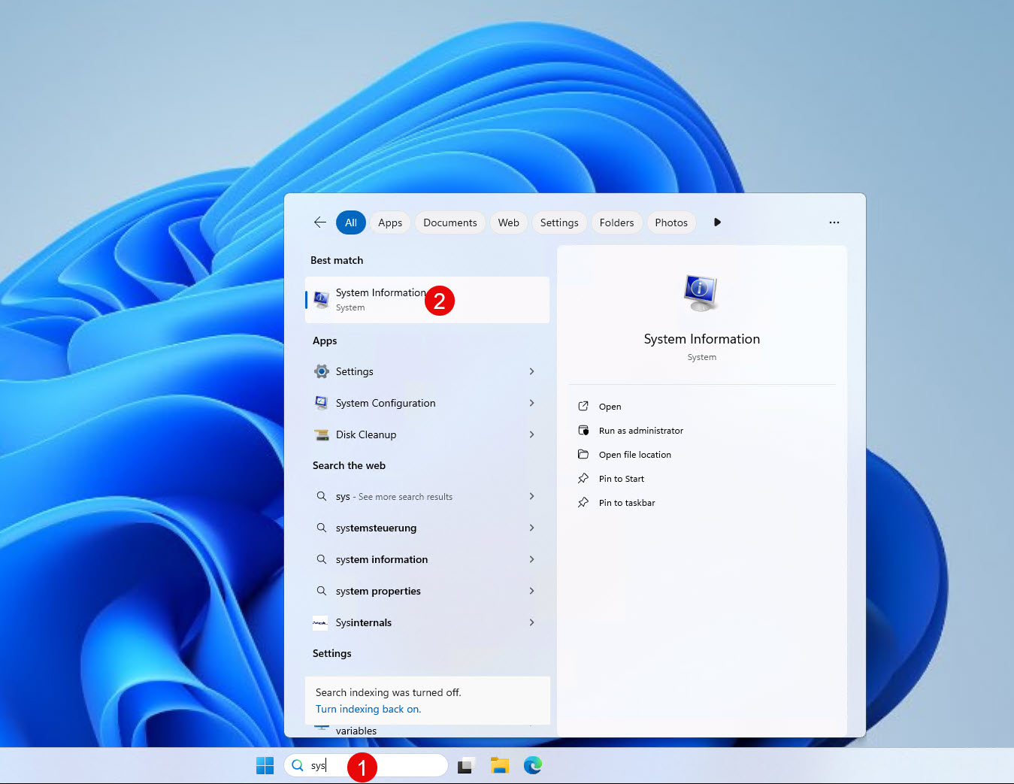Open File Explorer from the taskbar
The width and height of the screenshot is (1014, 784).
pyautogui.click(x=500, y=765)
